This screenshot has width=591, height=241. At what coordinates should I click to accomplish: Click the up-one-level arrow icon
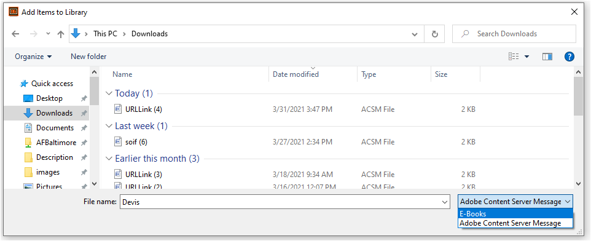pyautogui.click(x=61, y=34)
